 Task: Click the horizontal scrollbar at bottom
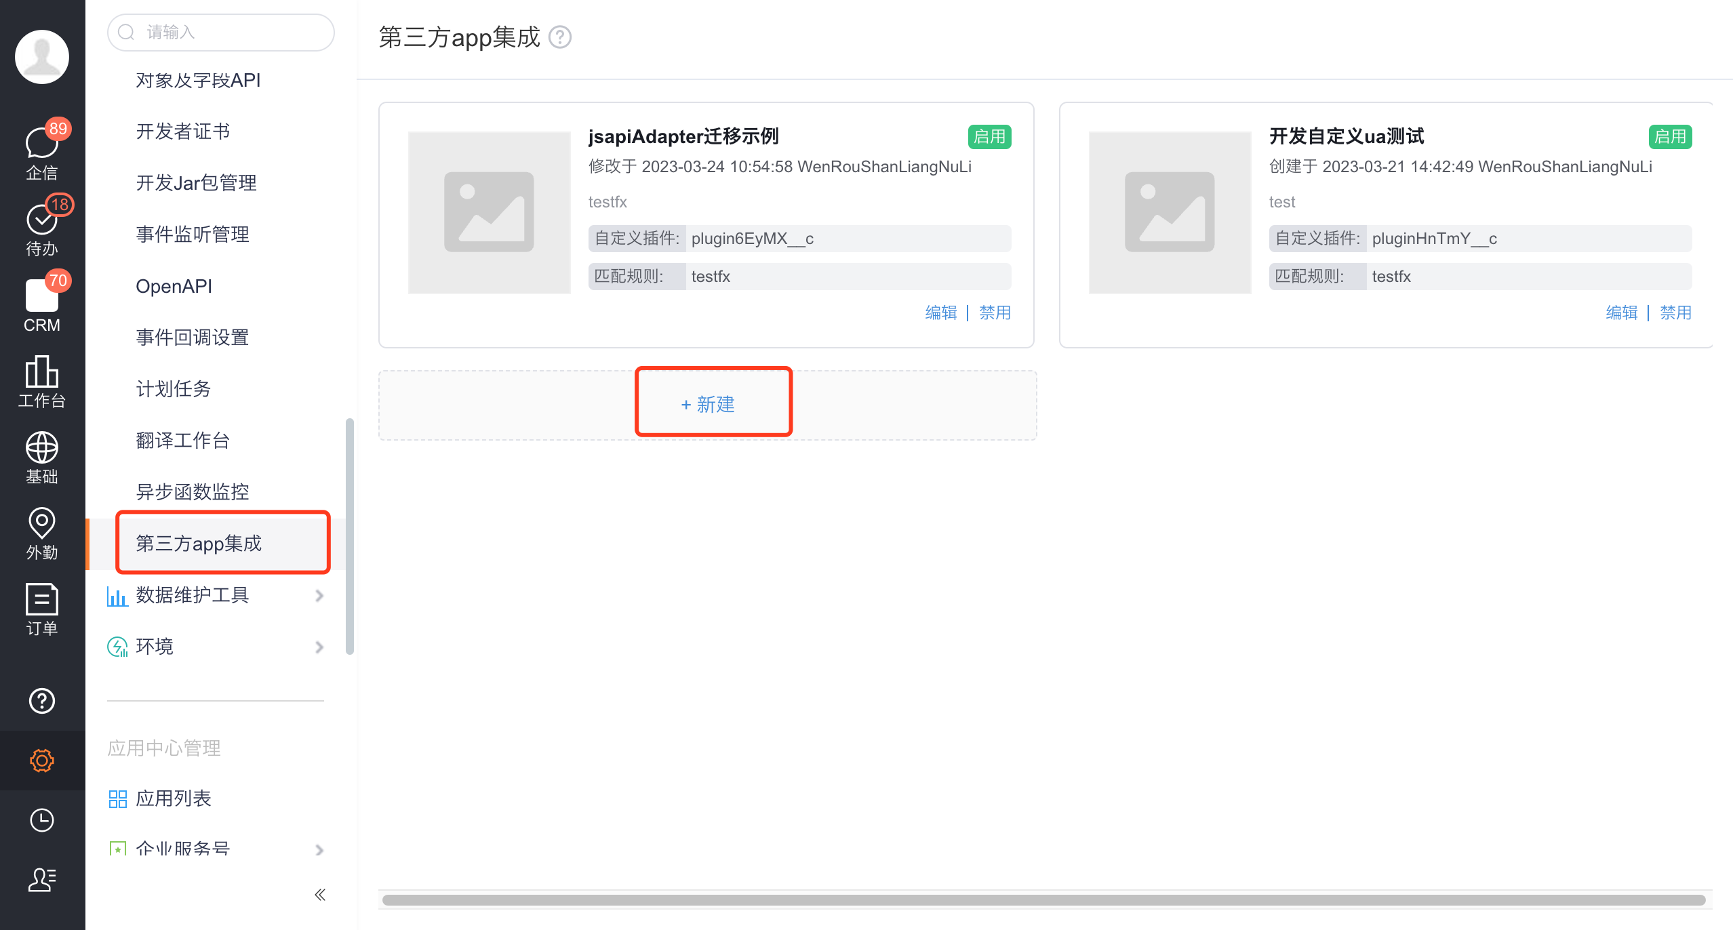point(1043,899)
